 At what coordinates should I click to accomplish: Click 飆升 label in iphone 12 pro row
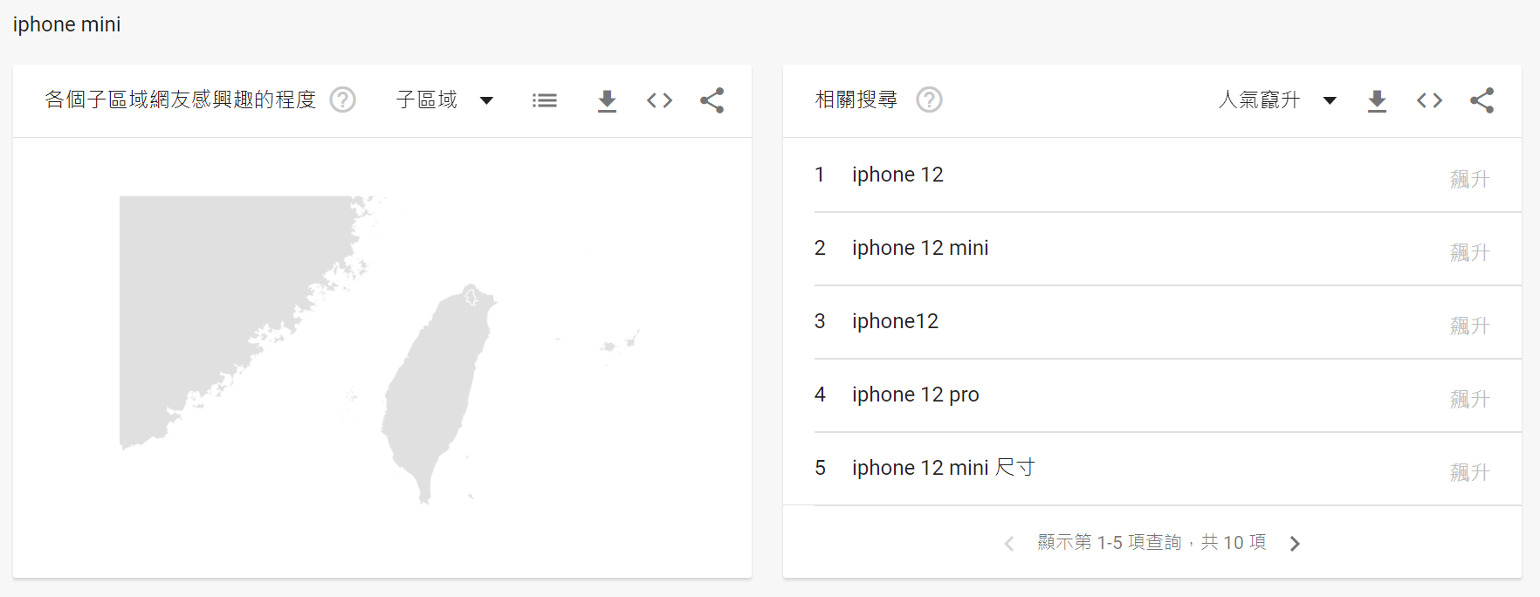[1470, 399]
